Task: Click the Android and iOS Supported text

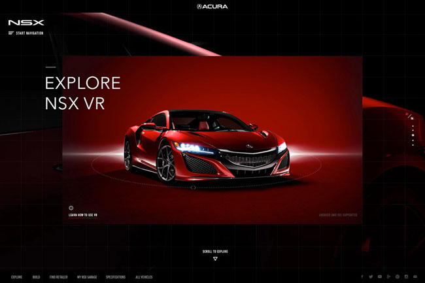Action: pos(338,215)
